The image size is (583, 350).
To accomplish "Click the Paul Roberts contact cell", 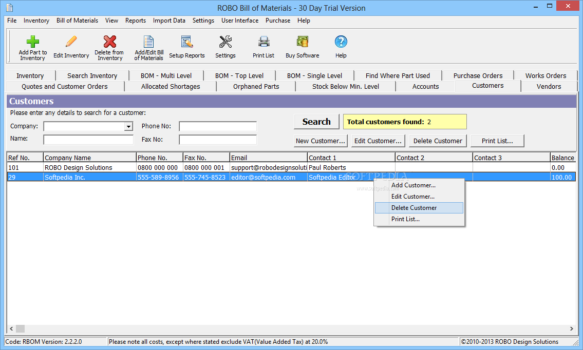I will pyautogui.click(x=351, y=168).
